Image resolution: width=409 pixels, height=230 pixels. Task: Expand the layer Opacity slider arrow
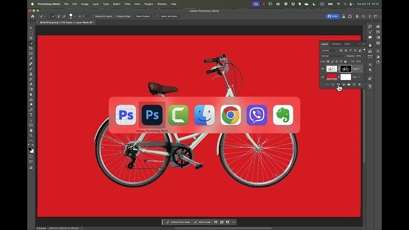click(364, 56)
